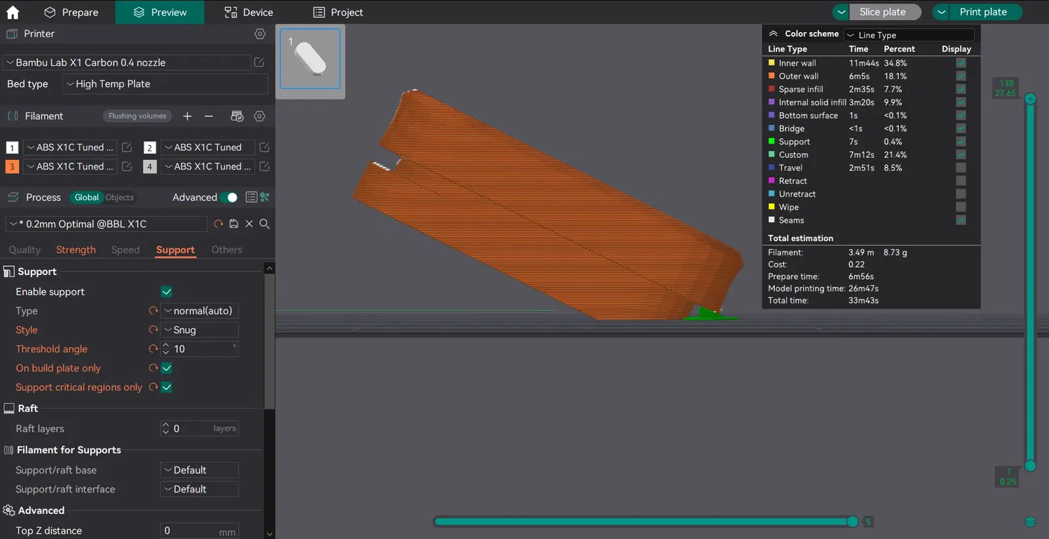Click the vertical layer slider top handle
Image resolution: width=1049 pixels, height=539 pixels.
pyautogui.click(x=1030, y=99)
